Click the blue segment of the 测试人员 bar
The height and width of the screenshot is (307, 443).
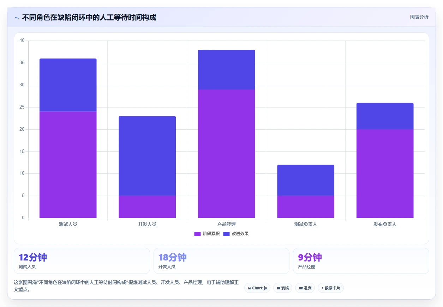[x=68, y=85]
